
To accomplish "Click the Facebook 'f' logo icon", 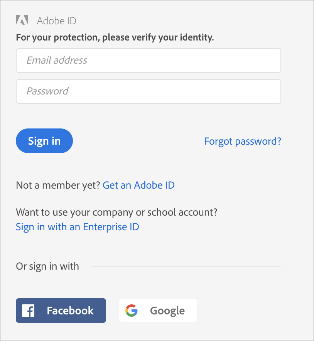I will click(x=28, y=311).
